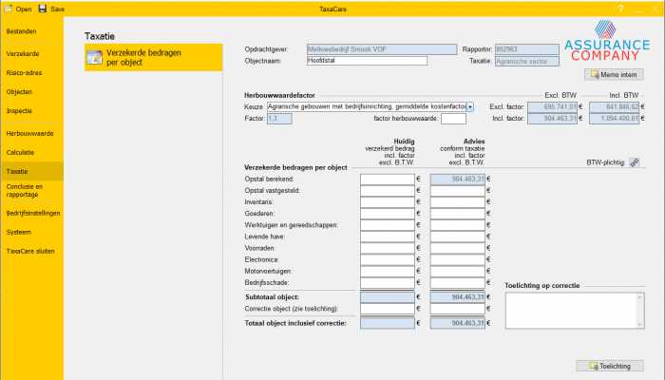
Task: Open Bedrijfsinstellingen in the sidebar
Action: (33, 214)
